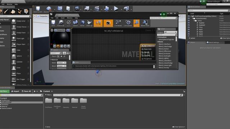
Task: Click Save Current in the main toolbar
Action: tap(38, 9)
